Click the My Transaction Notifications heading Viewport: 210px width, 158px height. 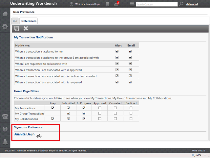coord(33,37)
